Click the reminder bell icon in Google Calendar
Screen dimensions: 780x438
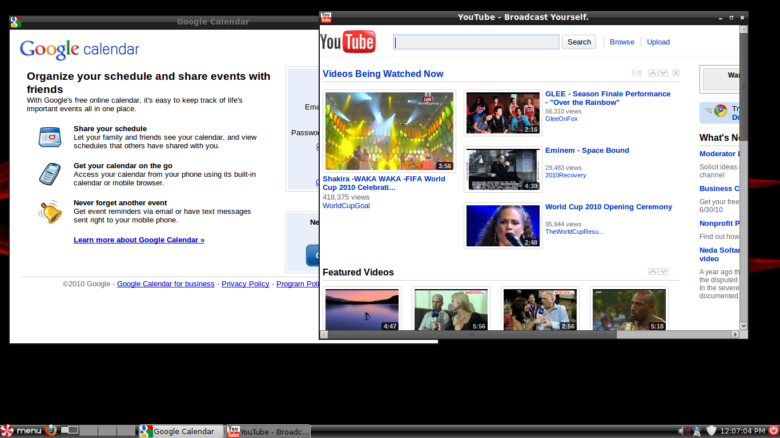[x=50, y=211]
